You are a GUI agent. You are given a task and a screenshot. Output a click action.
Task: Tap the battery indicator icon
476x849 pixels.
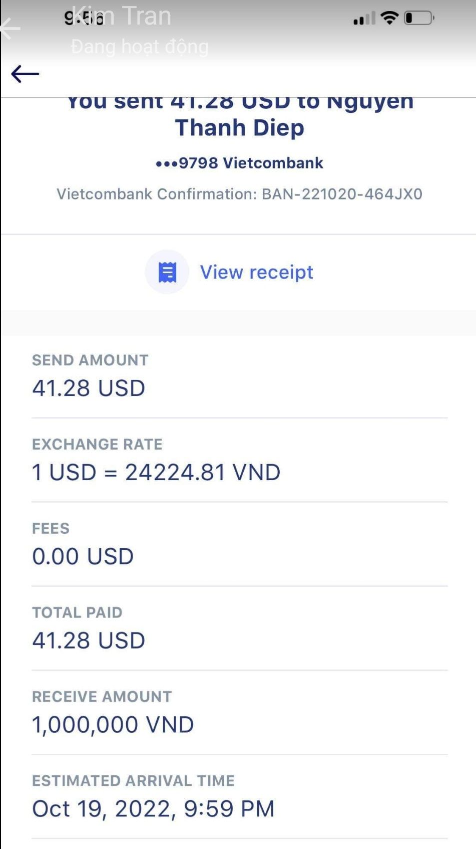pyautogui.click(x=419, y=18)
